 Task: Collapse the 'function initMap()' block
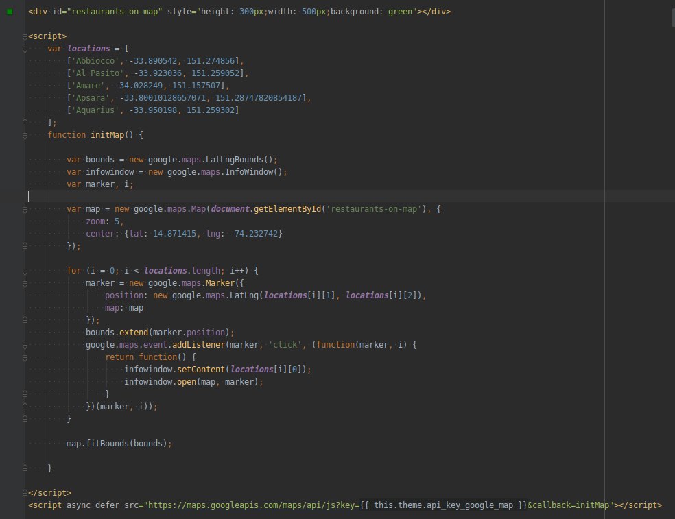pos(25,135)
